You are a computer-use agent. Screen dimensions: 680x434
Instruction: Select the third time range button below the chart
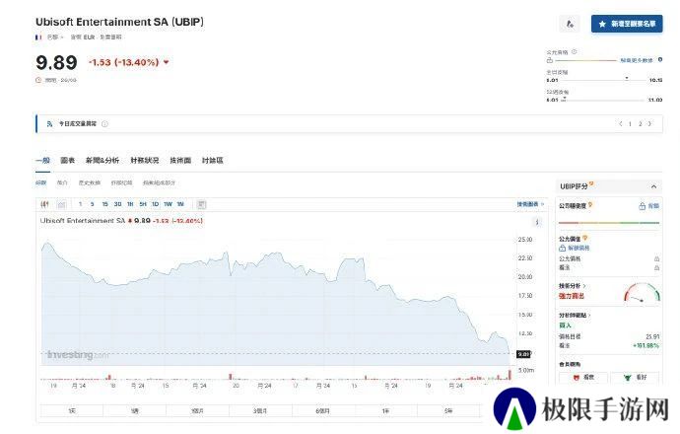(x=198, y=410)
